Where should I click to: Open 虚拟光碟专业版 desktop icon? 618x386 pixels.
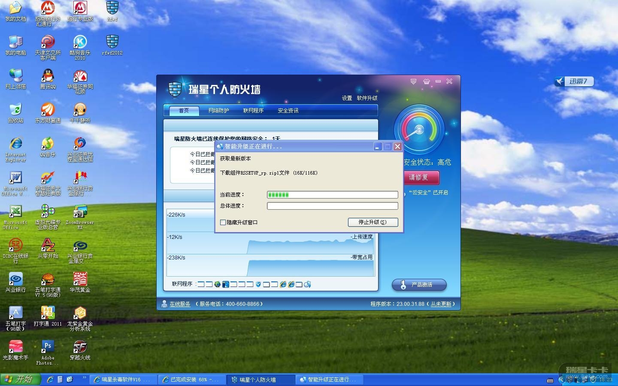pos(48,217)
